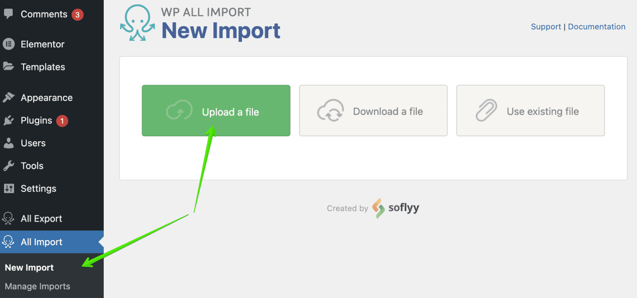Click the Elementor logo icon
The width and height of the screenshot is (637, 298).
point(8,44)
